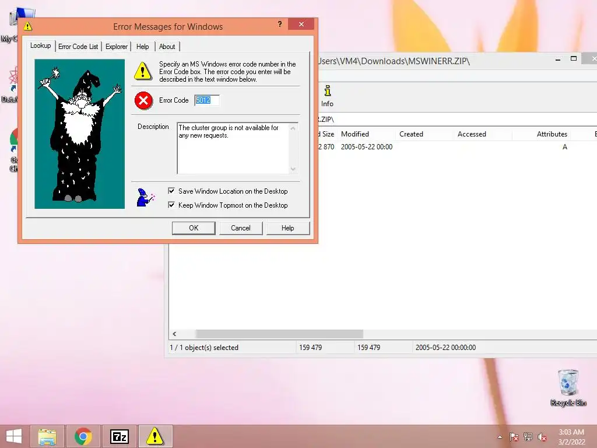Viewport: 597px width, 448px height.
Task: Click the Google Chrome desktop shortcut
Action: tap(13, 150)
